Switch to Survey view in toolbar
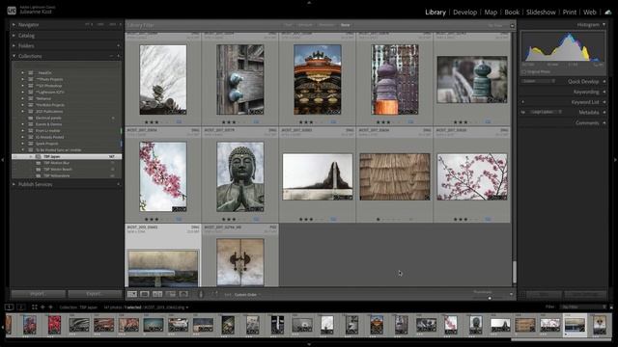Image resolution: width=618 pixels, height=347 pixels. tap(171, 294)
